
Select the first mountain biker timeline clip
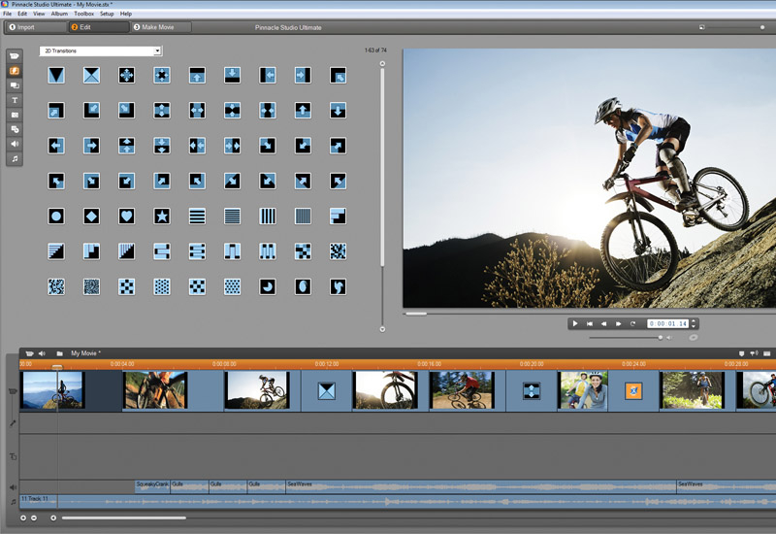(52, 390)
